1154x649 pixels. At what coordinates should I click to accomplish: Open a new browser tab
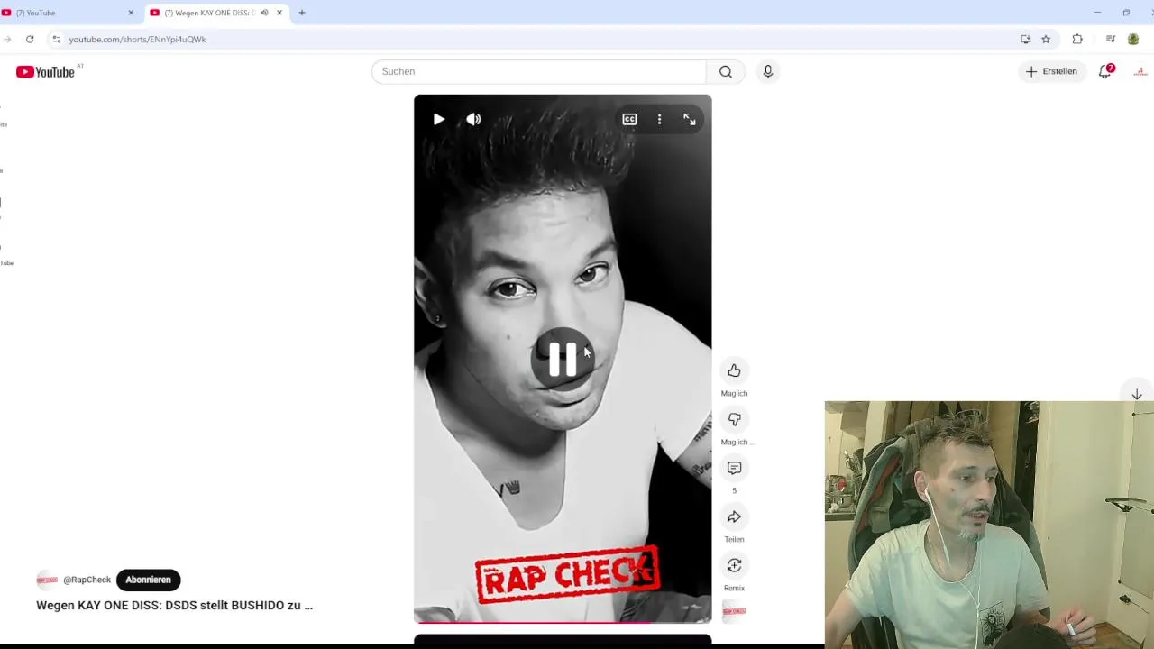pyautogui.click(x=302, y=13)
